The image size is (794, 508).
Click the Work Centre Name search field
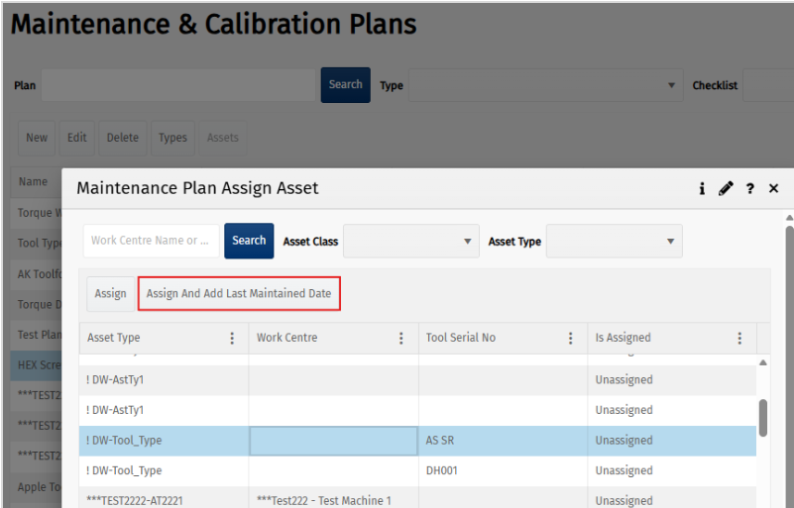[x=151, y=241]
